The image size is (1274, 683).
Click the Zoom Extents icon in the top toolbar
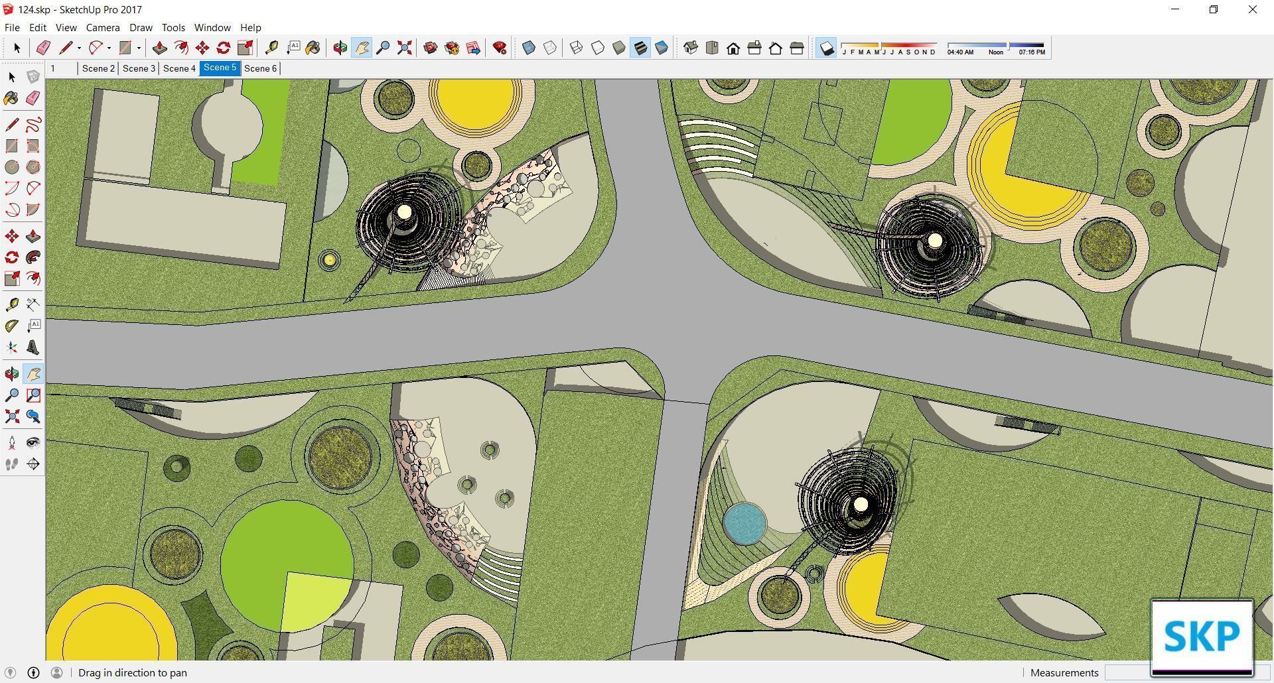[404, 48]
